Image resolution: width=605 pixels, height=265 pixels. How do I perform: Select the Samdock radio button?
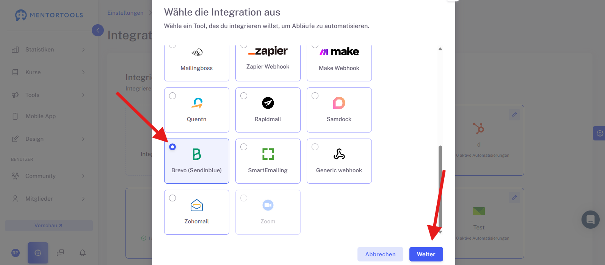pos(315,96)
